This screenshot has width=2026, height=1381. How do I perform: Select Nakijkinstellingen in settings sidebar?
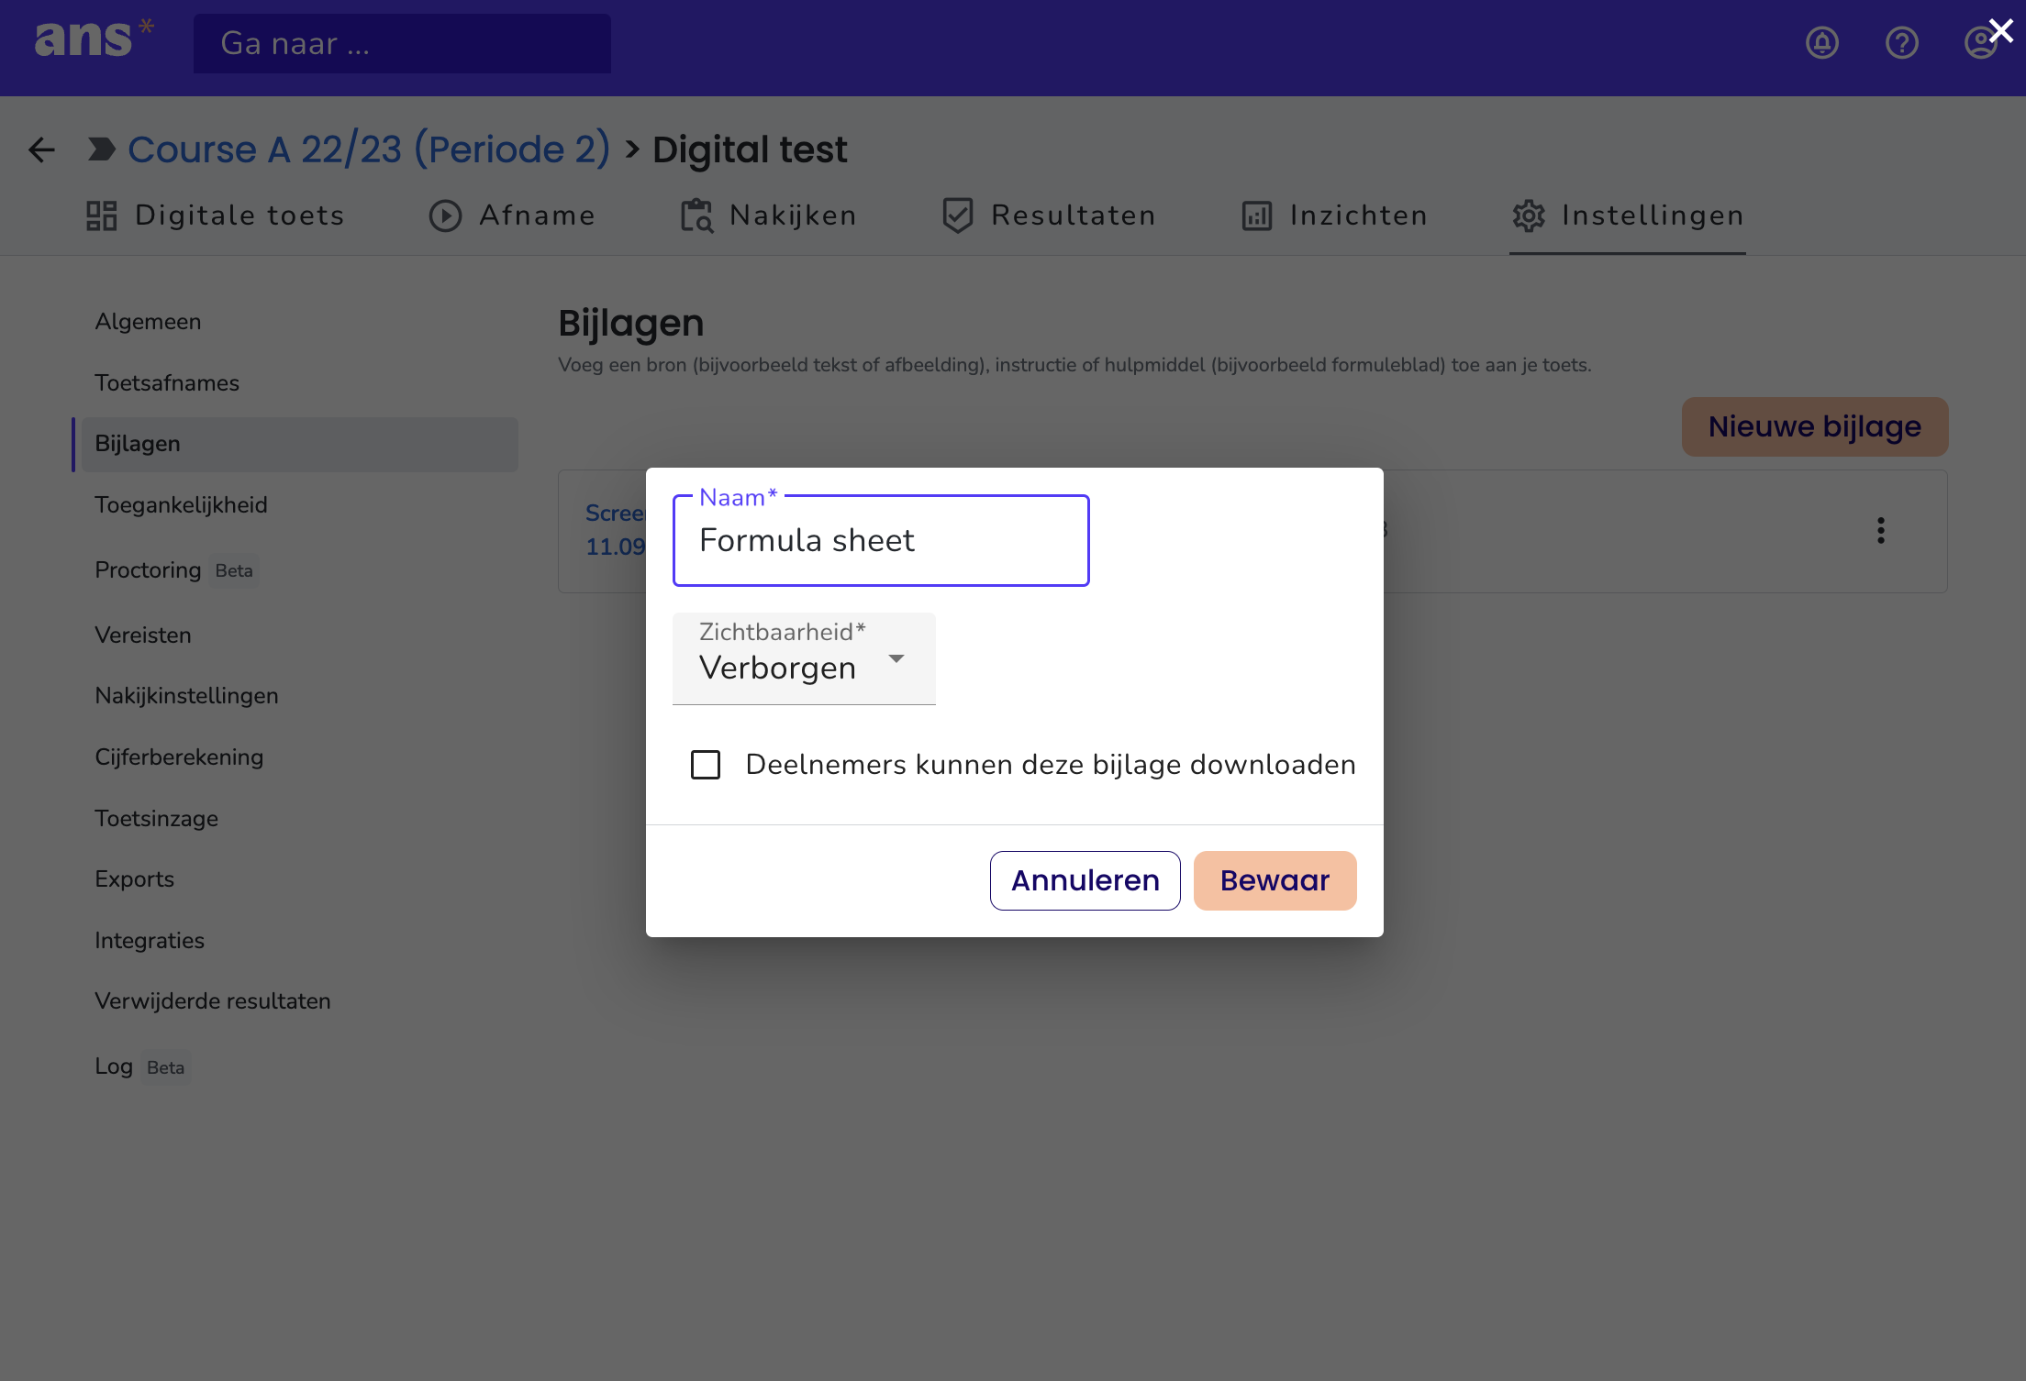186,696
